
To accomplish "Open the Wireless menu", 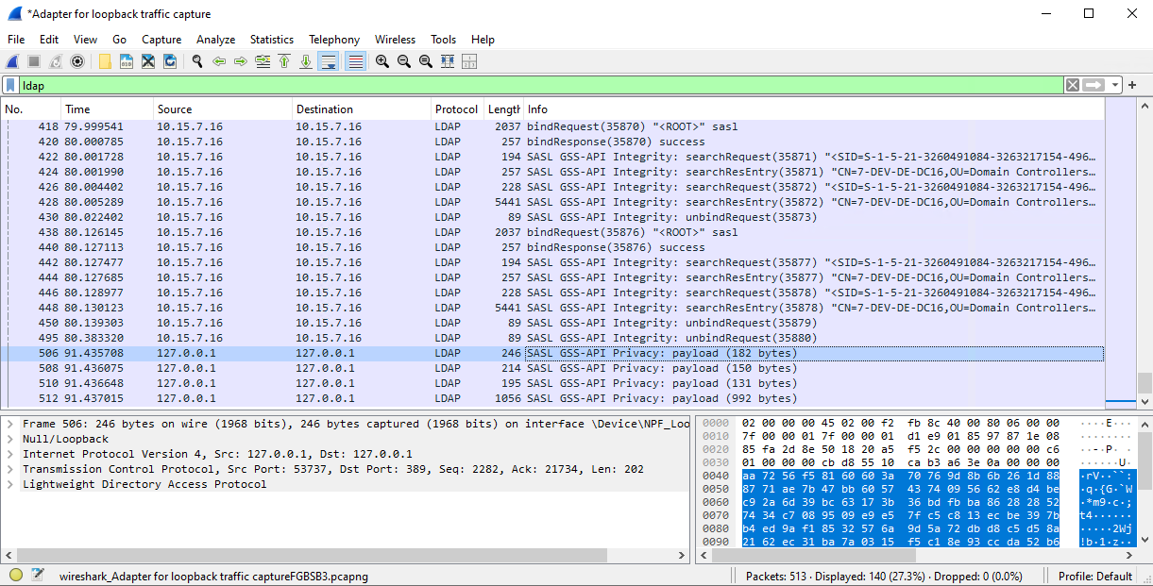I will coord(395,40).
